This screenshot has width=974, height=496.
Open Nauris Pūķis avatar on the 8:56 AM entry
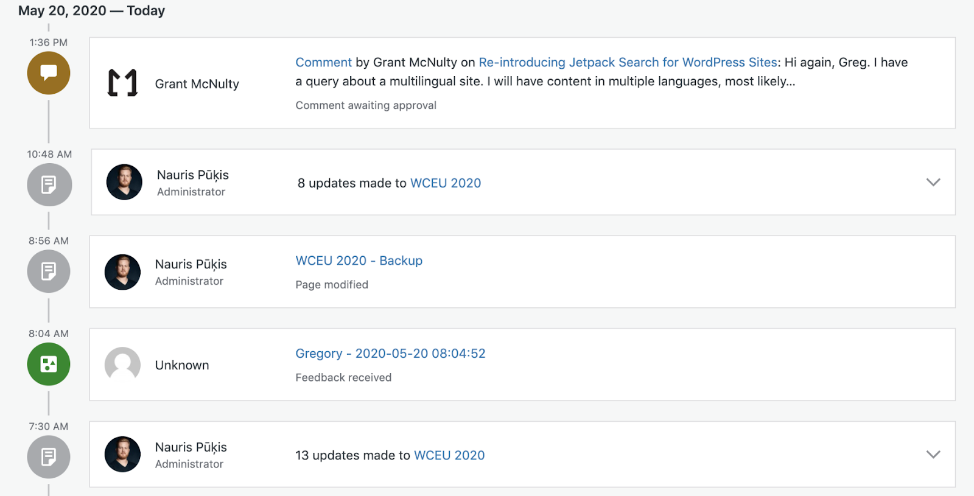[122, 271]
